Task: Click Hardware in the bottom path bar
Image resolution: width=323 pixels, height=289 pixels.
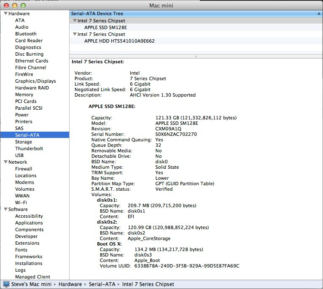Action: click(70, 284)
